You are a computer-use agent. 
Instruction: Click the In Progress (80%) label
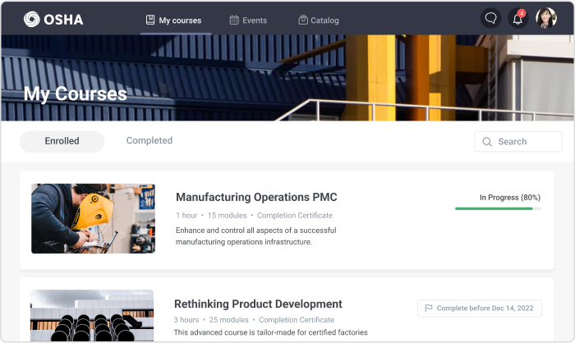coord(510,198)
